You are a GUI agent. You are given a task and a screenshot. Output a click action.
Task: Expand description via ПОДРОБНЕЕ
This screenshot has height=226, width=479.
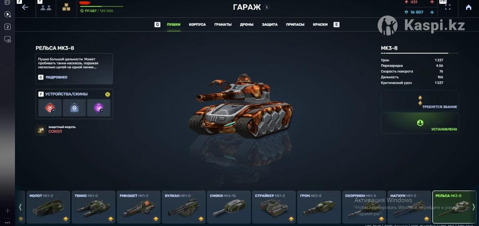(x=56, y=77)
